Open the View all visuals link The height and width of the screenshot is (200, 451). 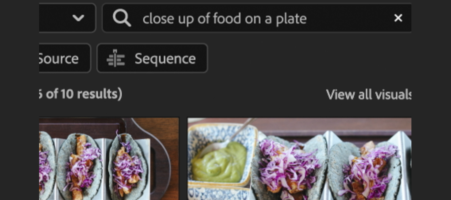(369, 94)
